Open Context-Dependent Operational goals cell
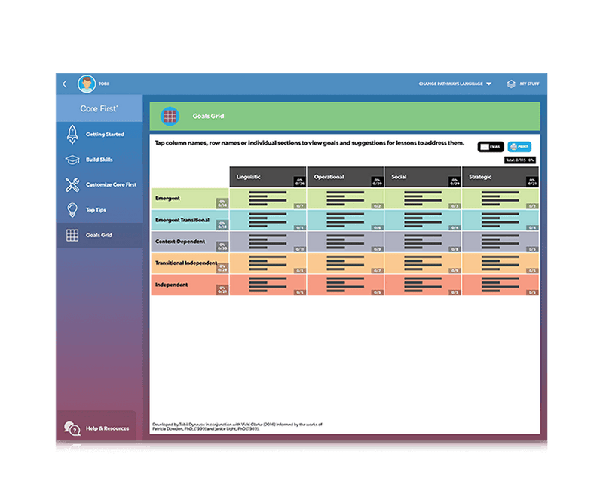Screen dimensions: 603x493 (345, 242)
